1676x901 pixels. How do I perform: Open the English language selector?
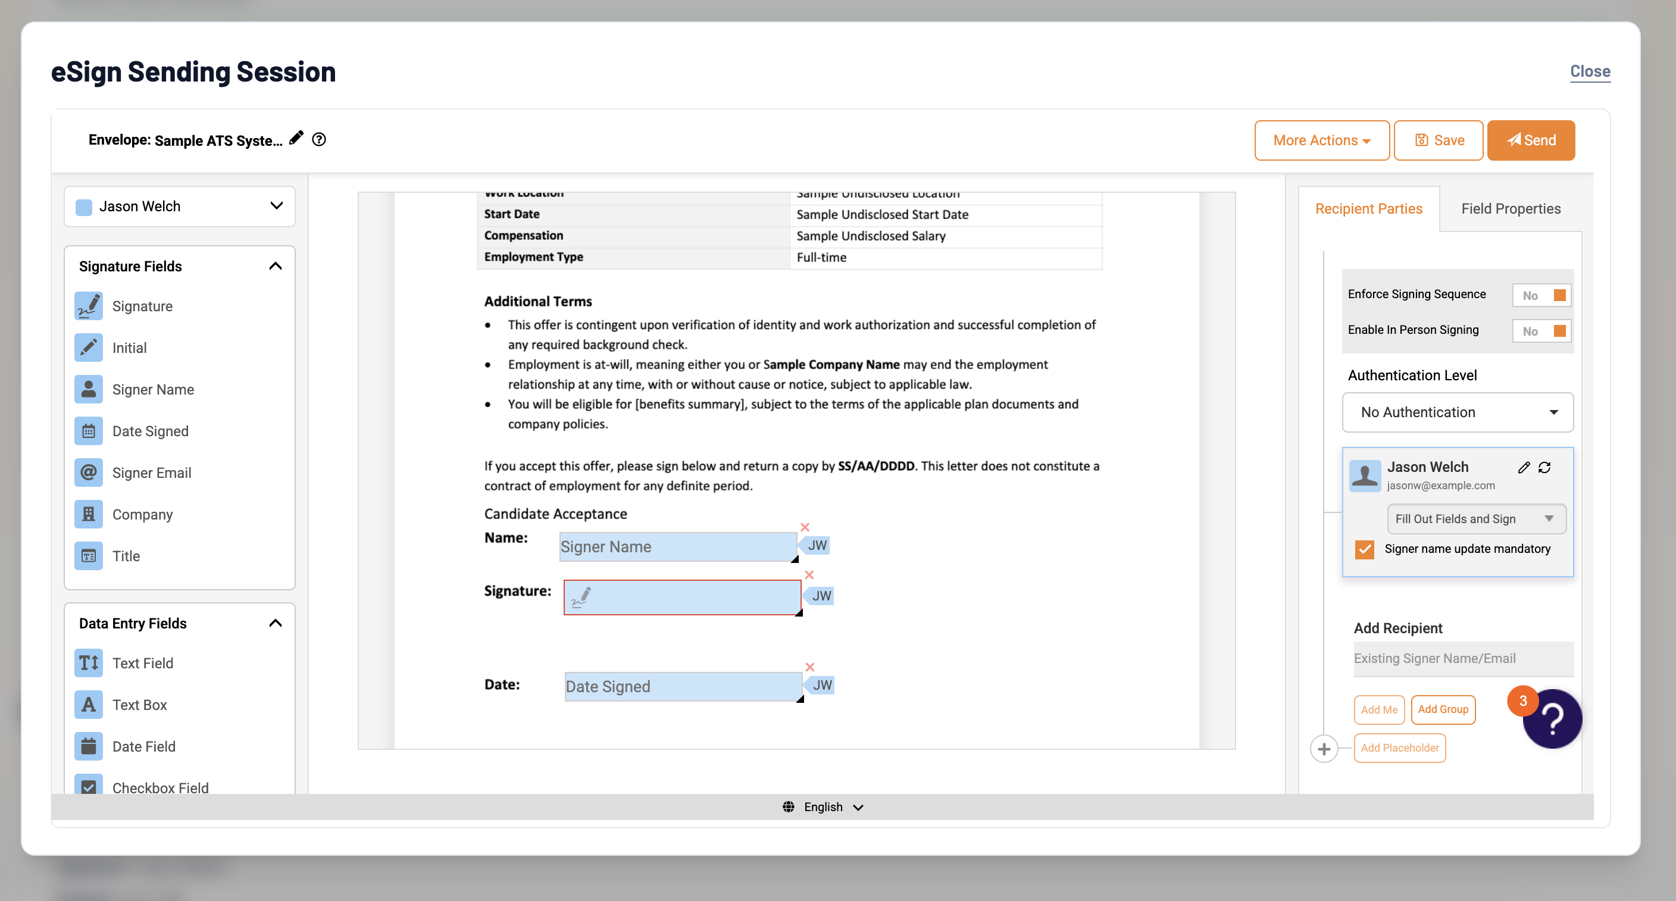pyautogui.click(x=823, y=806)
